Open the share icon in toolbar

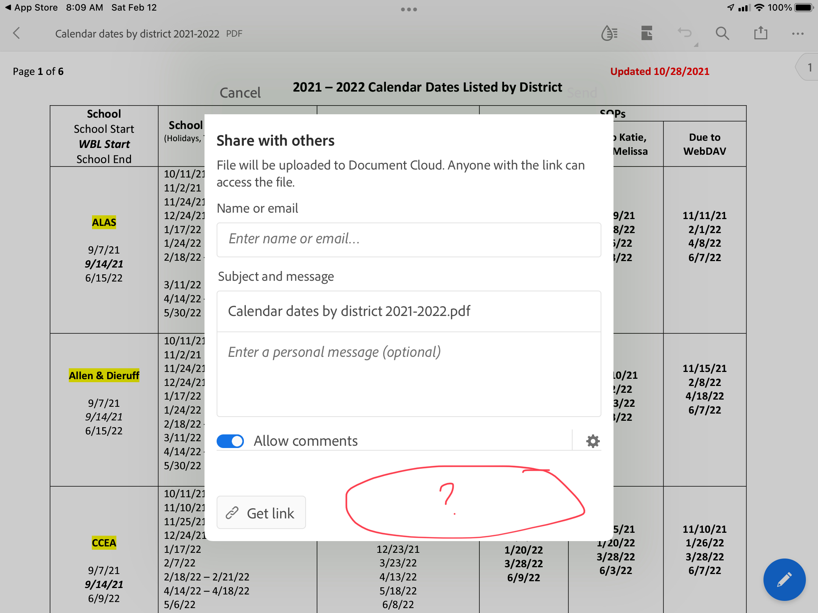coord(760,33)
